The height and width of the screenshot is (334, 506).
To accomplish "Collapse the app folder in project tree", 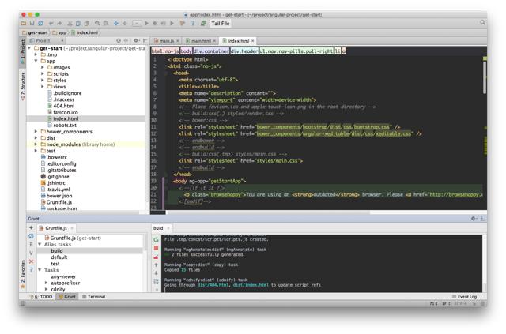I will [x=37, y=61].
